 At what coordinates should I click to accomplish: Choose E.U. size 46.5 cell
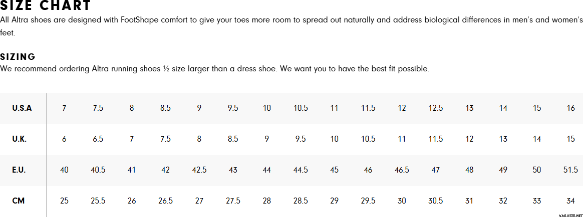(402, 170)
